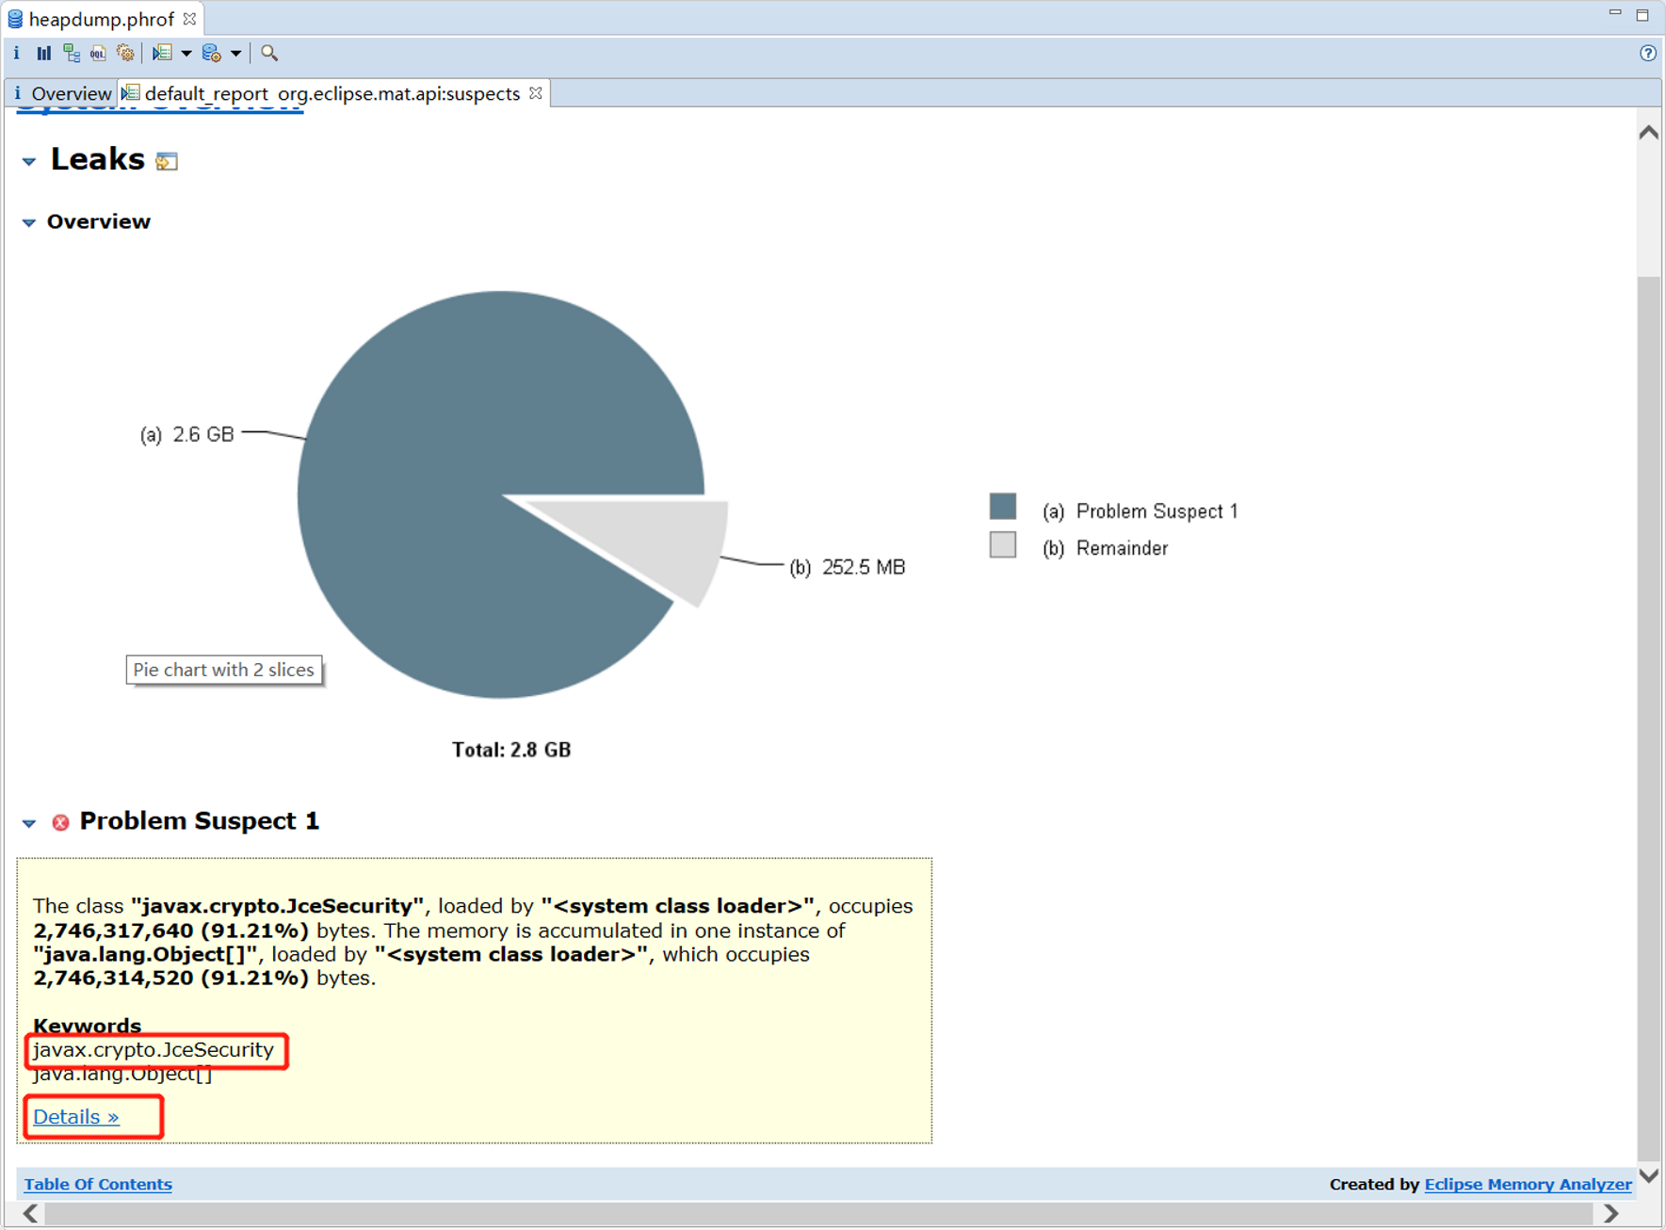The height and width of the screenshot is (1230, 1666).
Task: Open the leak report settings icon beside Leaks
Action: click(168, 161)
